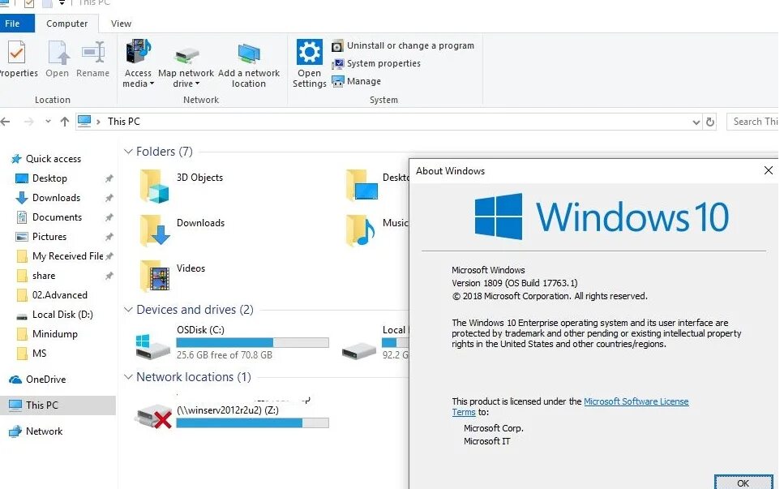Open recent locations dropdown arrow
The height and width of the screenshot is (489, 784).
pyautogui.click(x=48, y=122)
